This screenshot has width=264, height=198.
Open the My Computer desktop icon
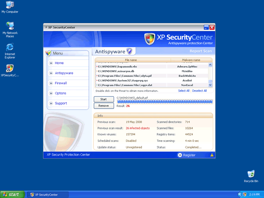[x=10, y=5]
